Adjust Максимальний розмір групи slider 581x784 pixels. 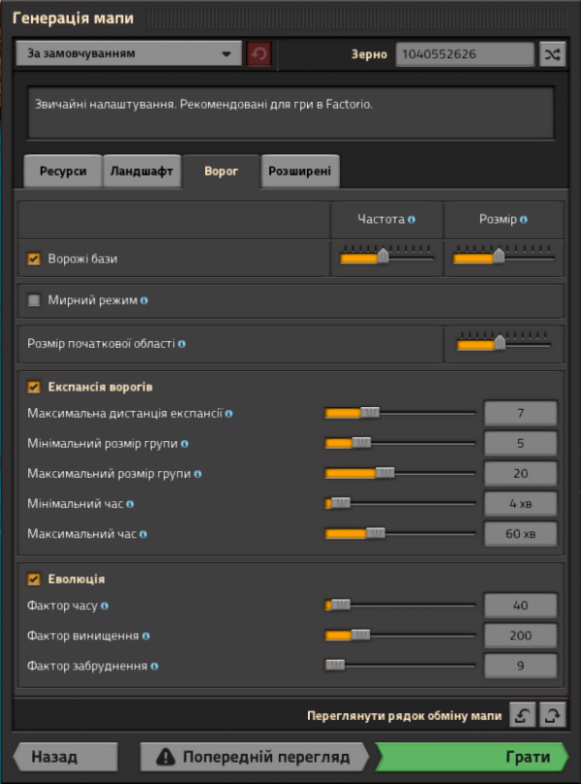pyautogui.click(x=400, y=473)
